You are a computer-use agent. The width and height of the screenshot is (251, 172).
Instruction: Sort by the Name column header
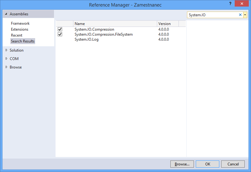point(115,24)
